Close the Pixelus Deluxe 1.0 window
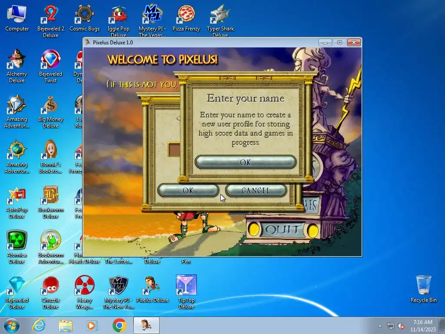This screenshot has width=445, height=334. (x=354, y=43)
